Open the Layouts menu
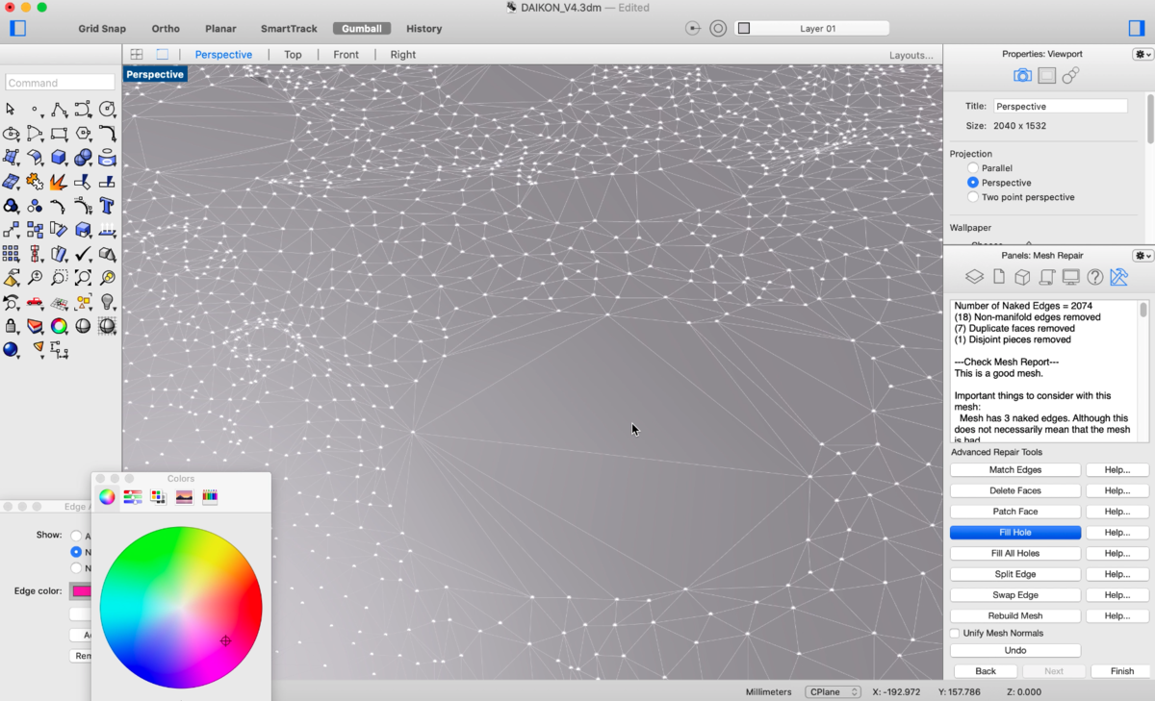The width and height of the screenshot is (1155, 701). click(x=911, y=55)
